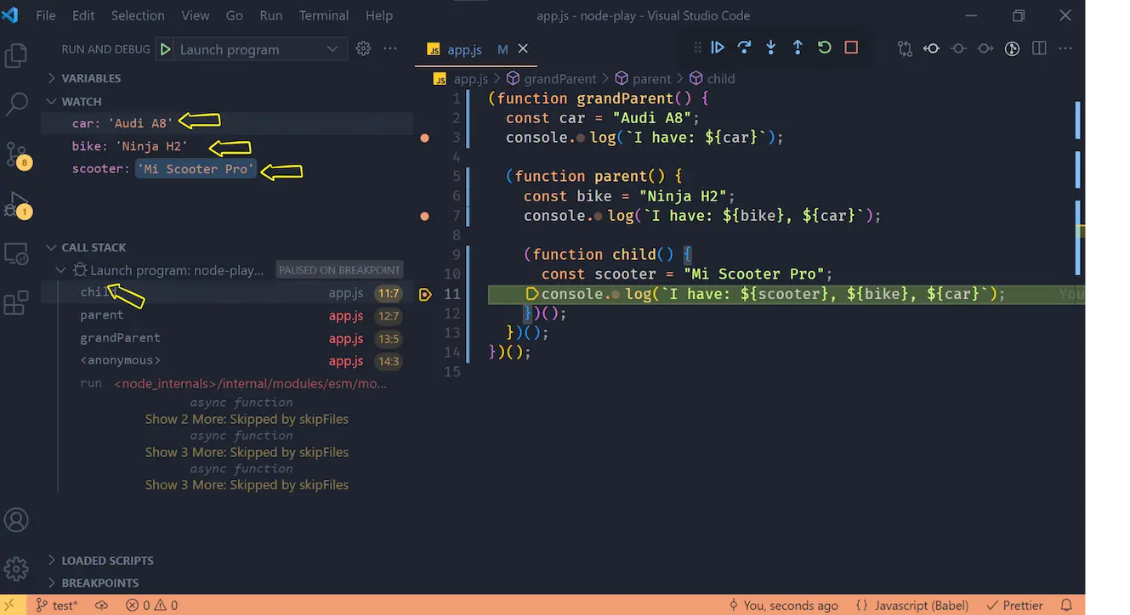
Task: Open notifications bell in status bar
Action: (x=1066, y=605)
